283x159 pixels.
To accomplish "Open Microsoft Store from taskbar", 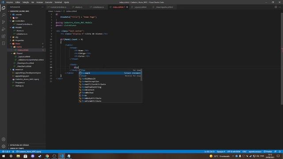I will pos(26,156).
